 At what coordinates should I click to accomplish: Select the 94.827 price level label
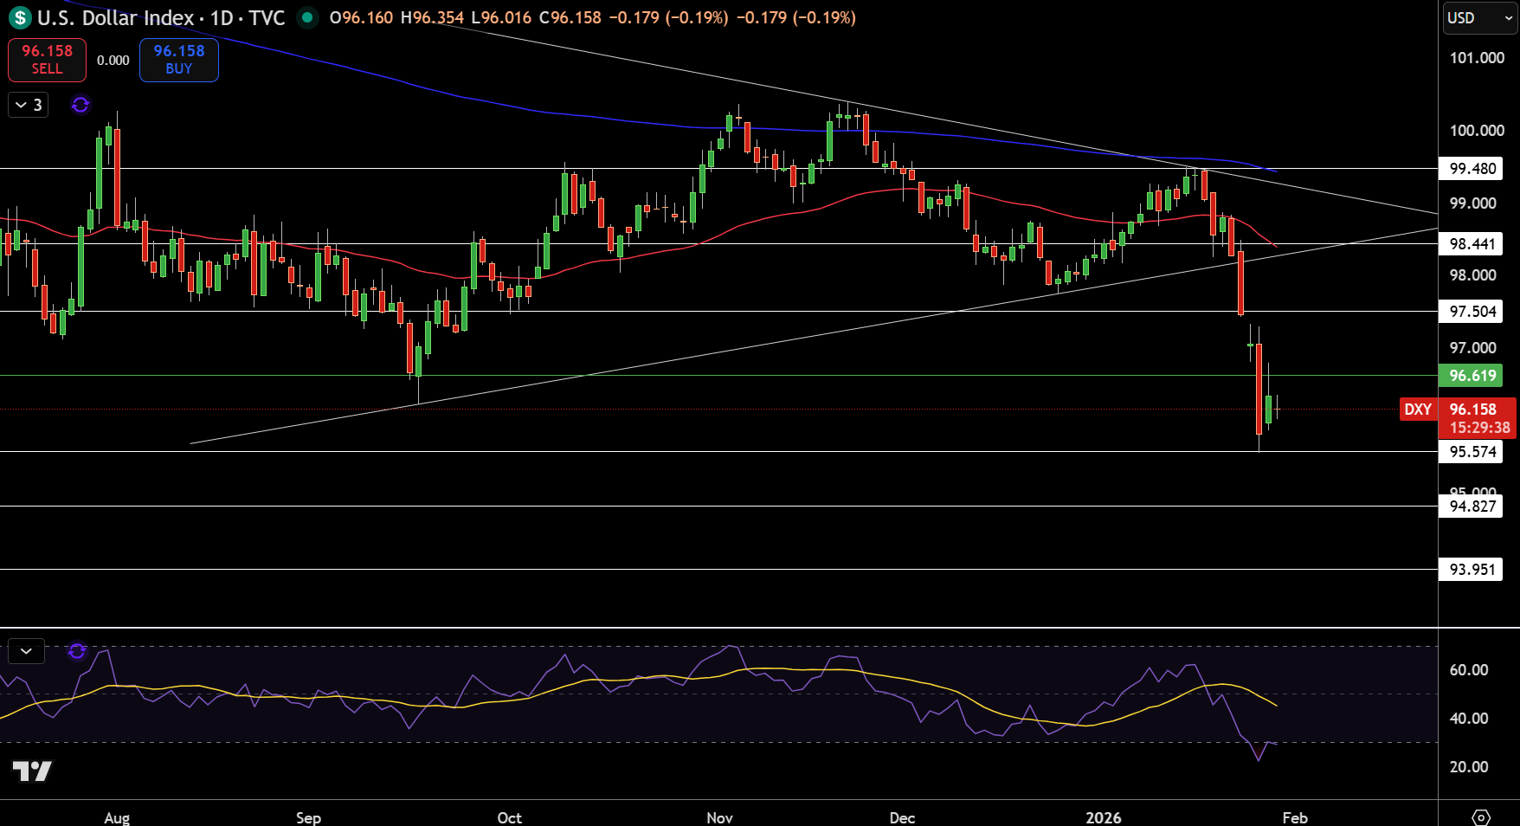(x=1472, y=507)
